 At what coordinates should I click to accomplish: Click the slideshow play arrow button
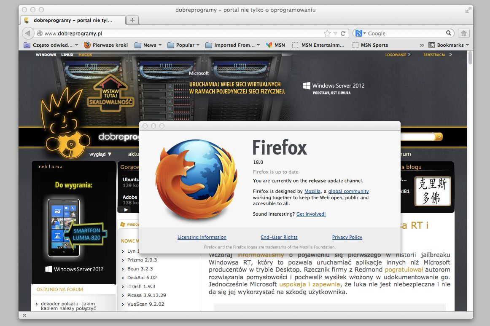click(126, 209)
